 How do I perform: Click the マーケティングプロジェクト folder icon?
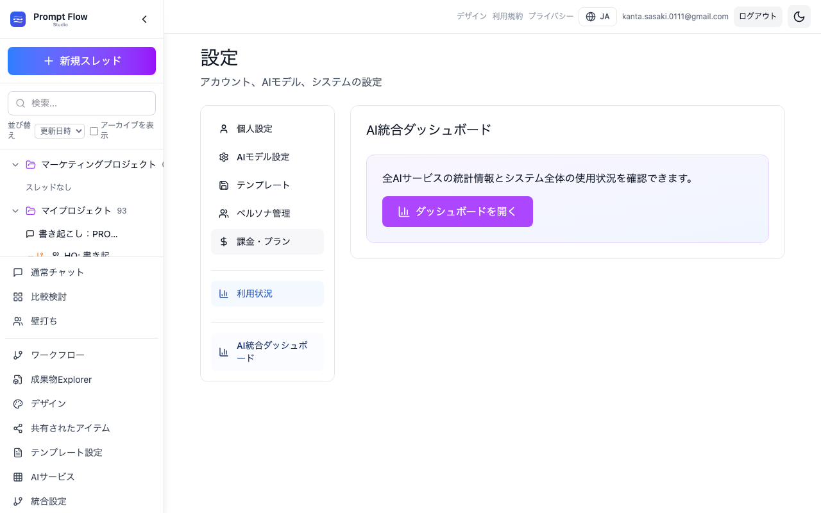click(31, 165)
